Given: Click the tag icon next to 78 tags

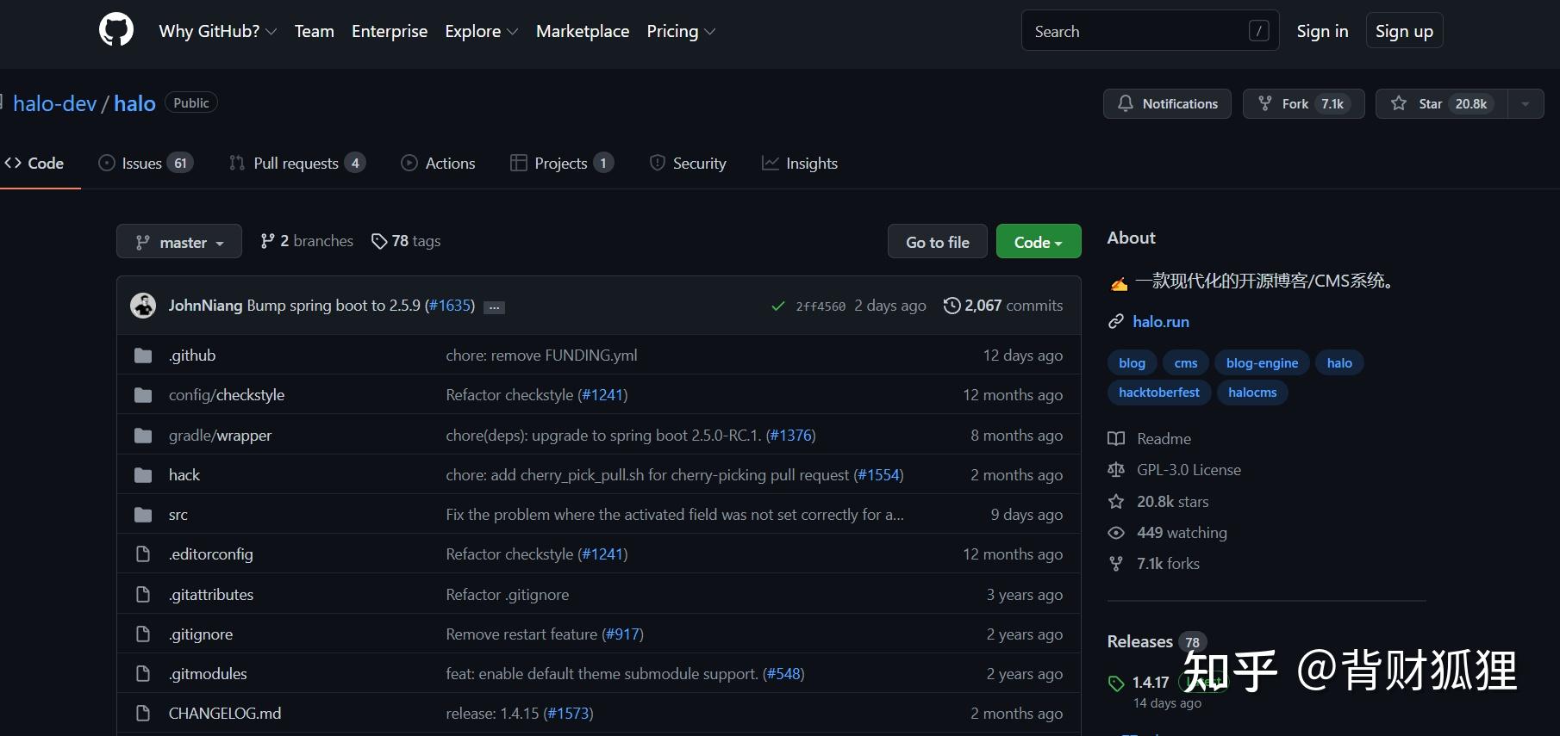Looking at the screenshot, I should coord(379,241).
